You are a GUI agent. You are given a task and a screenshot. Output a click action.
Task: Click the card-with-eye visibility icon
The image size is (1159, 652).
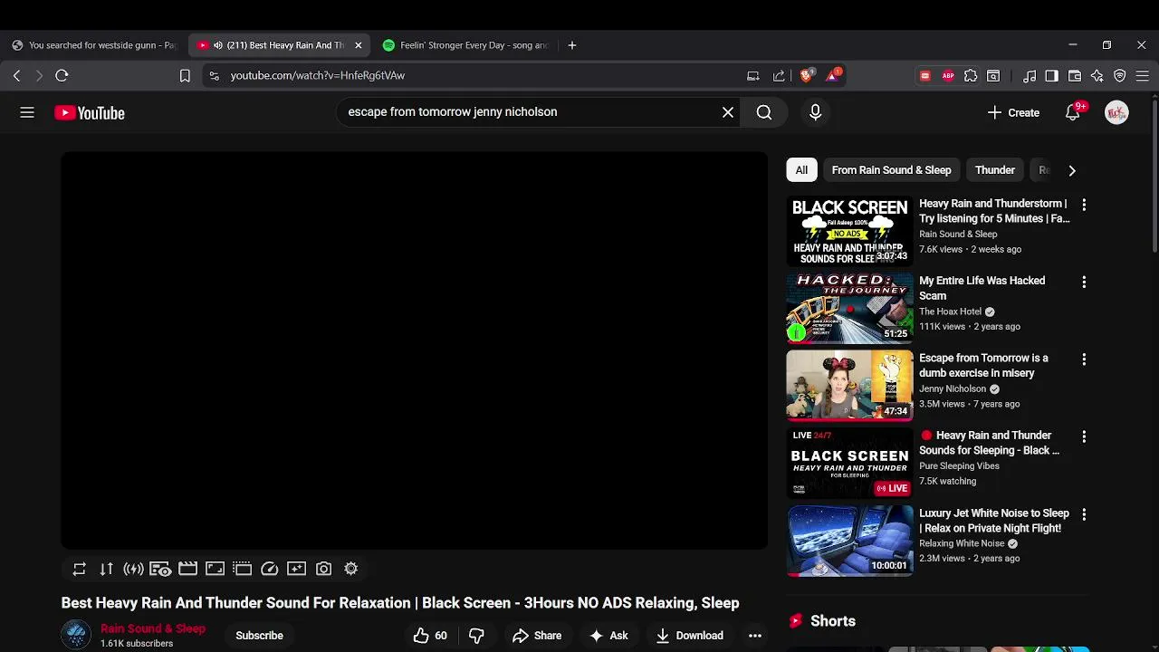click(x=160, y=569)
